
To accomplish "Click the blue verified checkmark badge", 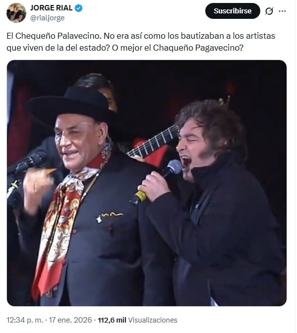I will pos(79,8).
